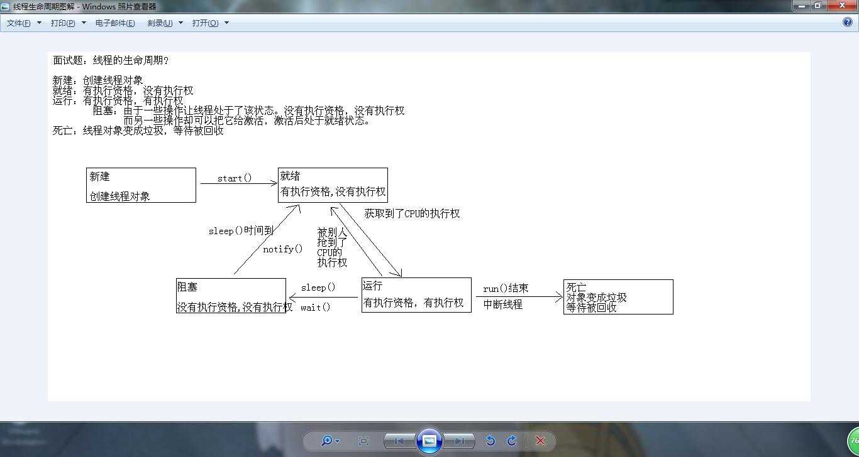The image size is (859, 457).
Task: Open the zoom magnifier display-size control
Action: click(330, 441)
